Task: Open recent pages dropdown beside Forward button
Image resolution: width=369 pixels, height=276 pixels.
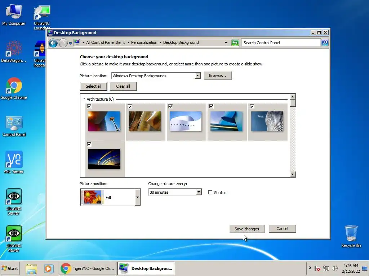Action: pyautogui.click(x=70, y=43)
